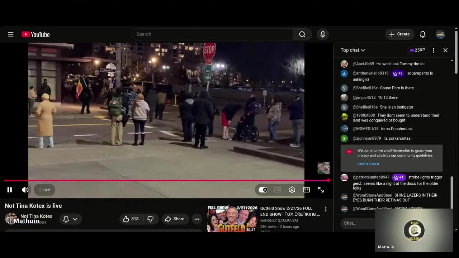Click @1990xt600 chat username
The width and height of the screenshot is (459, 258).
[364, 115]
